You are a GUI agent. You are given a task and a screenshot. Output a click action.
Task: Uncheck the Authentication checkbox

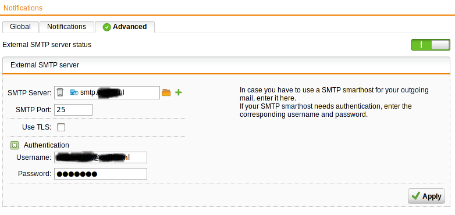(x=15, y=145)
